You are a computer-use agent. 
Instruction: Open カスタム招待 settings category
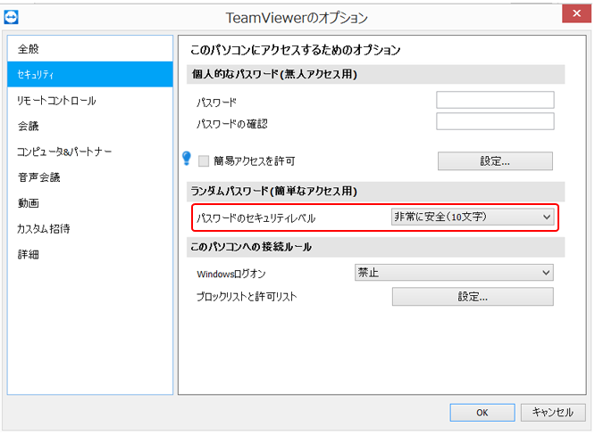pos(43,229)
